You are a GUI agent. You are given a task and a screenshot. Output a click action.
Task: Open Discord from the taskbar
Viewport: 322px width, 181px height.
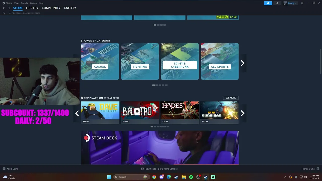point(162,177)
